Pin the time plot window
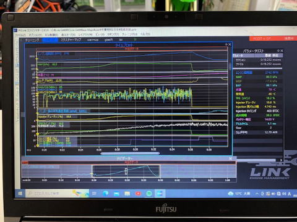 [226, 44]
